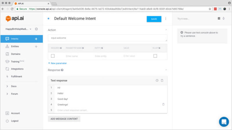Click the Entities hierarchy icon
This screenshot has height=130, width=232.
coord(7,46)
